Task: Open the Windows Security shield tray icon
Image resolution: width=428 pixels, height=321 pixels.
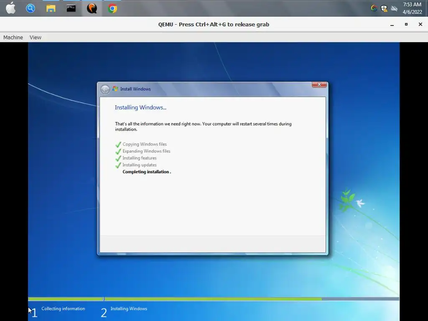Action: (384, 8)
